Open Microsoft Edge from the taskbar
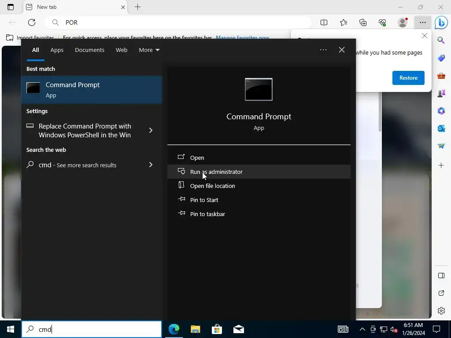451x338 pixels. coord(174,329)
